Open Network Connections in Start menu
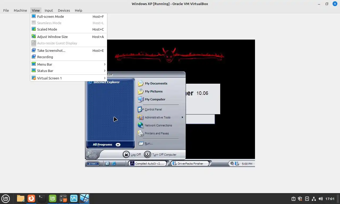Image resolution: width=340 pixels, height=204 pixels. (155, 125)
